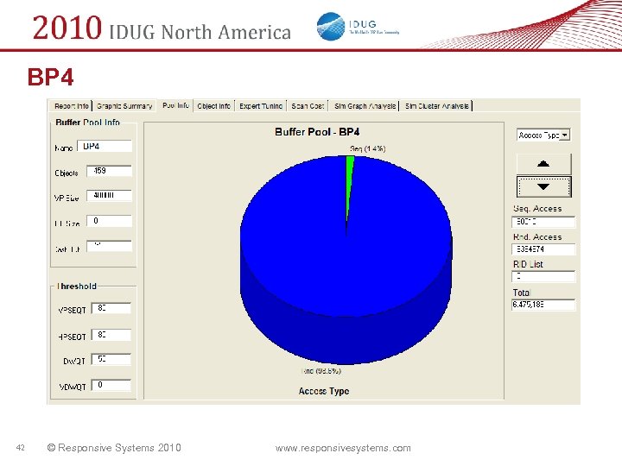Click the Buffer Pool - BP4 chart title

(317, 132)
